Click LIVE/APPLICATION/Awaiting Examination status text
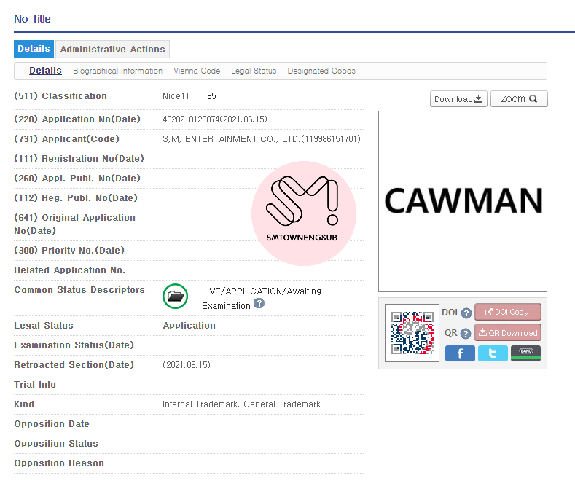This screenshot has height=486, width=575. (262, 298)
